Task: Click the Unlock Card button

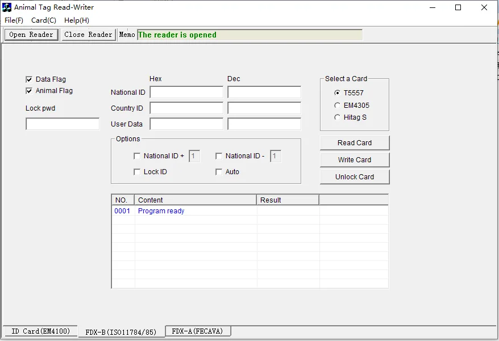Action: tap(355, 177)
